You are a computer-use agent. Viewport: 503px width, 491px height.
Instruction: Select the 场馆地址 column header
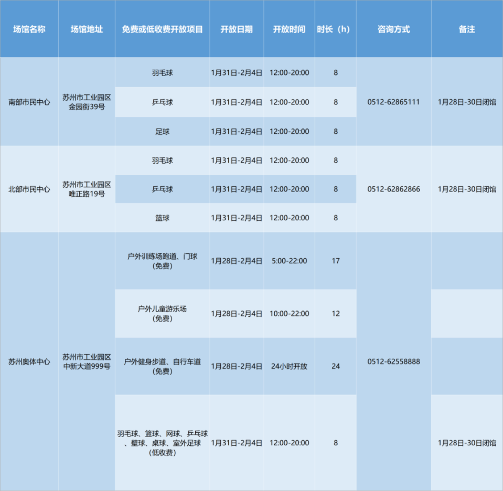point(87,29)
